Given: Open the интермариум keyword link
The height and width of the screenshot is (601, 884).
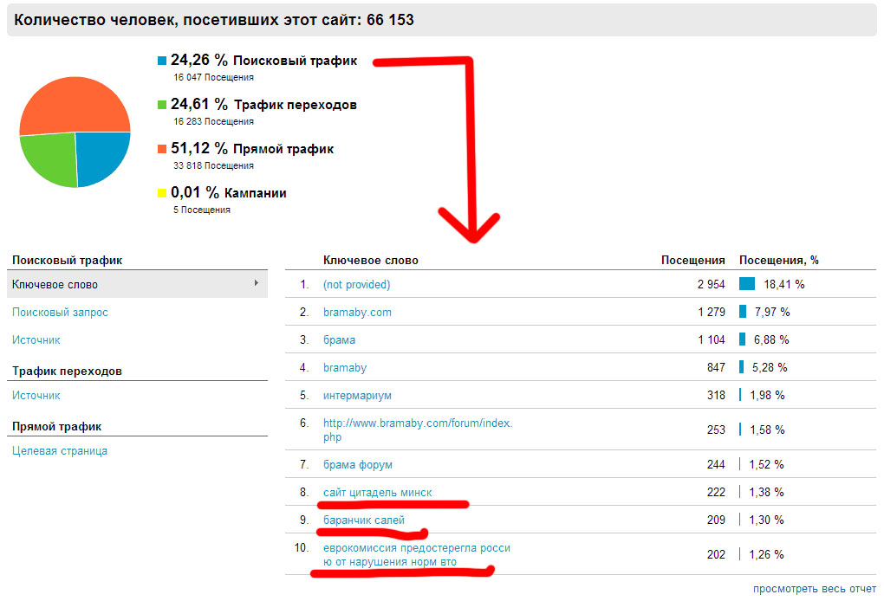Looking at the screenshot, I should [x=357, y=396].
